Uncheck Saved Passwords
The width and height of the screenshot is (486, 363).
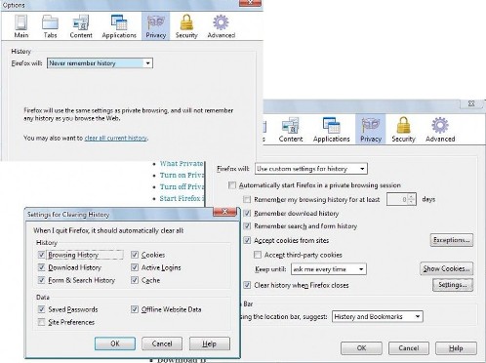(41, 309)
